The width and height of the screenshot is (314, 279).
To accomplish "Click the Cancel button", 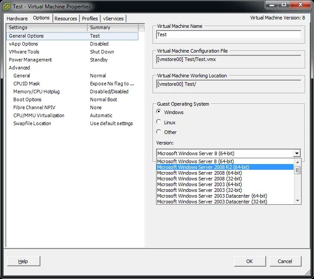I will click(x=285, y=261).
